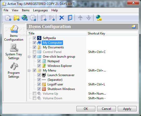This screenshot has width=141, height=116.
Task: Click the Apply button
Action: [x=127, y=109]
